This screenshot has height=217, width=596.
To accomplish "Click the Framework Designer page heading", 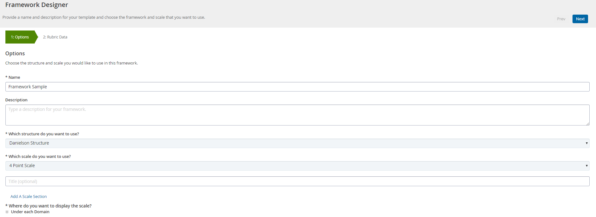I will click(37, 5).
